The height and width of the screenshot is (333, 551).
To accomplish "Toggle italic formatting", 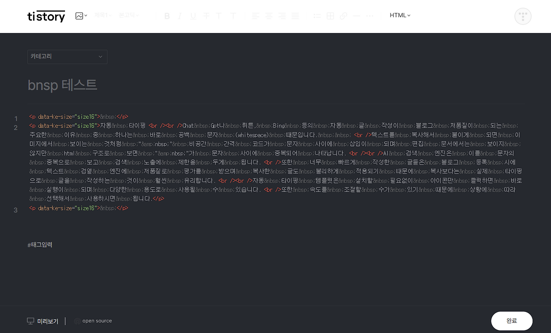I will pos(180,16).
